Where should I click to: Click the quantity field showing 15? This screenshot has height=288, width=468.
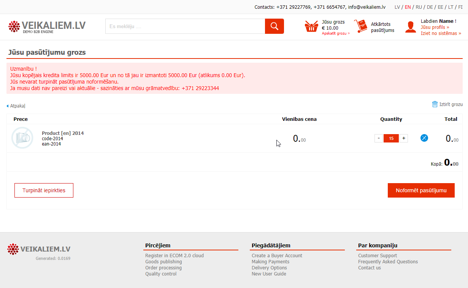coord(391,138)
